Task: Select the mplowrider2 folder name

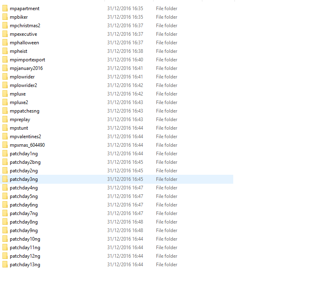Action: click(23, 85)
